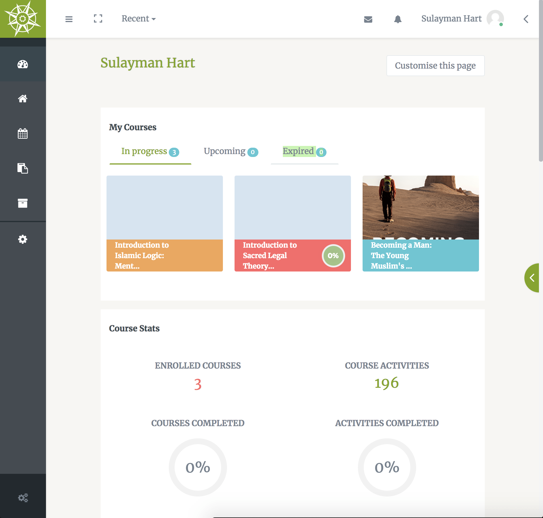Viewport: 543px width, 518px height.
Task: Go to home via sidebar house icon
Action: tap(23, 99)
